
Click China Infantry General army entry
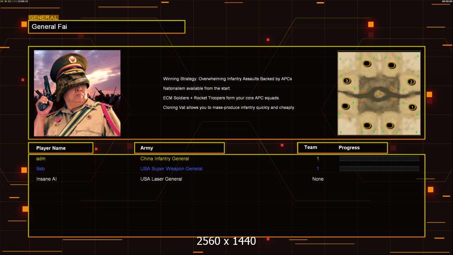[165, 159]
